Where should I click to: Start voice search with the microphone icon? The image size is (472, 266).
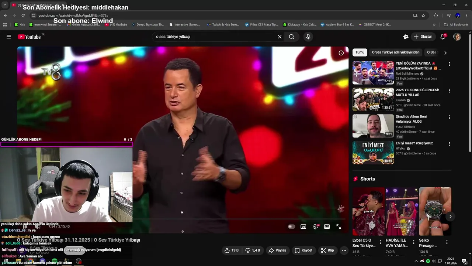click(308, 37)
